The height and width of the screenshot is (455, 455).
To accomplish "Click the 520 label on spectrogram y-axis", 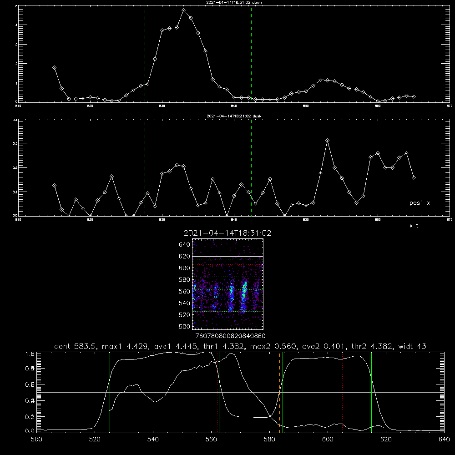I will point(185,315).
